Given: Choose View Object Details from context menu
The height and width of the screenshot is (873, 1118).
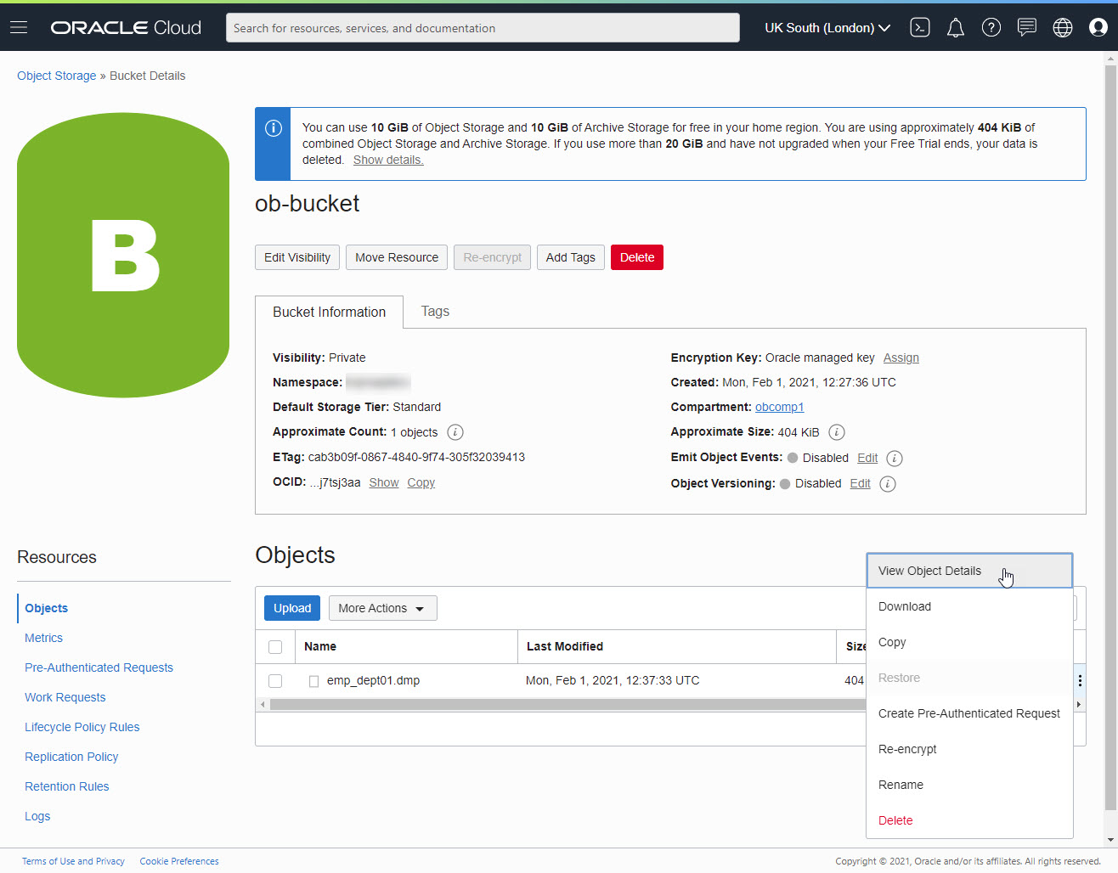Looking at the screenshot, I should pyautogui.click(x=969, y=571).
